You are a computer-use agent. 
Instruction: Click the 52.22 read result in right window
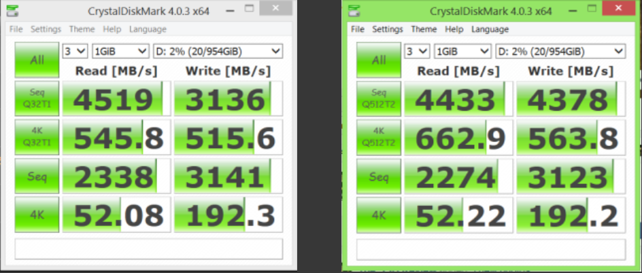(x=458, y=215)
